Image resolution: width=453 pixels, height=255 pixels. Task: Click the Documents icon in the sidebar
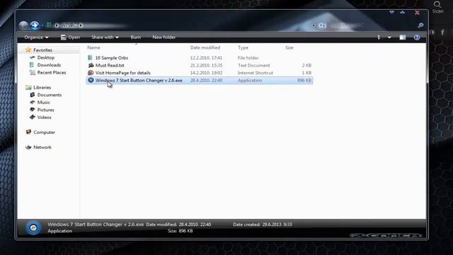(x=33, y=95)
